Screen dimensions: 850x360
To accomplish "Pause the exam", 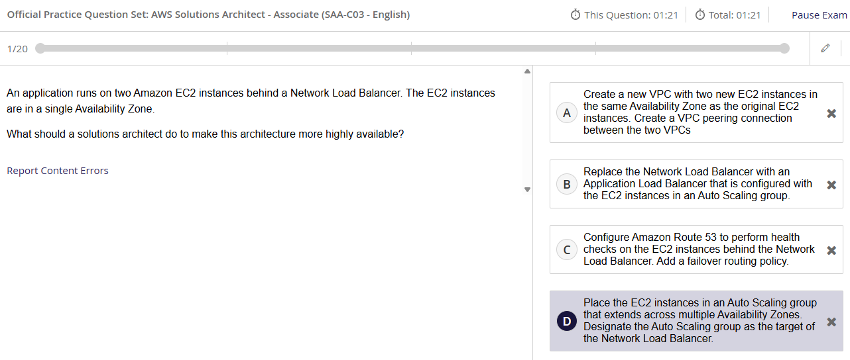I will (x=819, y=15).
